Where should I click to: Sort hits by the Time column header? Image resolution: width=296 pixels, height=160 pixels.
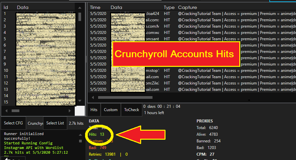(x=95, y=7)
